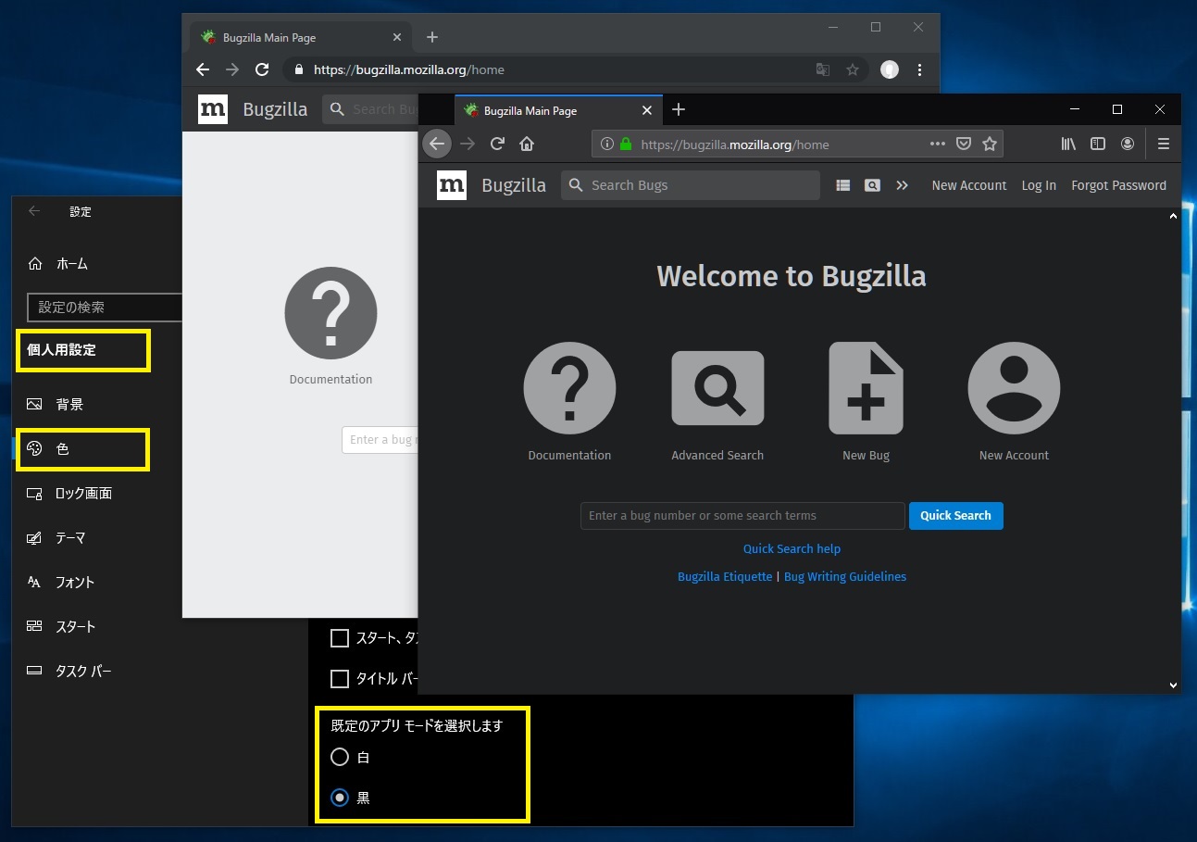Screen dimensions: 1197x842
Task: Select the 黒 (dark) app mode radio
Action: point(340,798)
